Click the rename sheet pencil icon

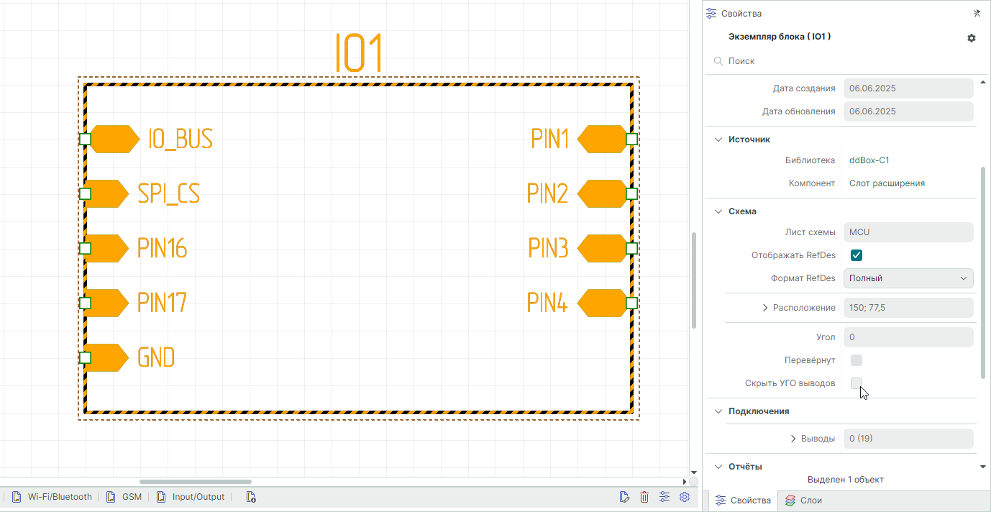624,497
